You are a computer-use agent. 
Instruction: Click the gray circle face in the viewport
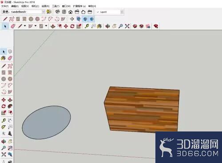(x=46, y=123)
